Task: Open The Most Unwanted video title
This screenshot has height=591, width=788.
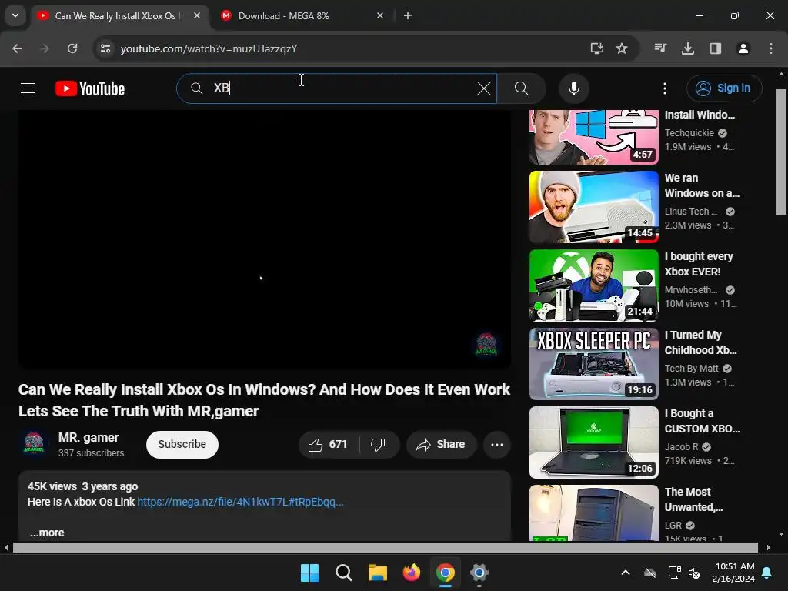Action: pos(693,499)
